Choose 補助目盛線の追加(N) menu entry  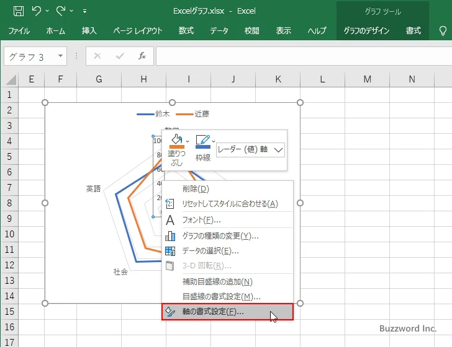coord(228,282)
